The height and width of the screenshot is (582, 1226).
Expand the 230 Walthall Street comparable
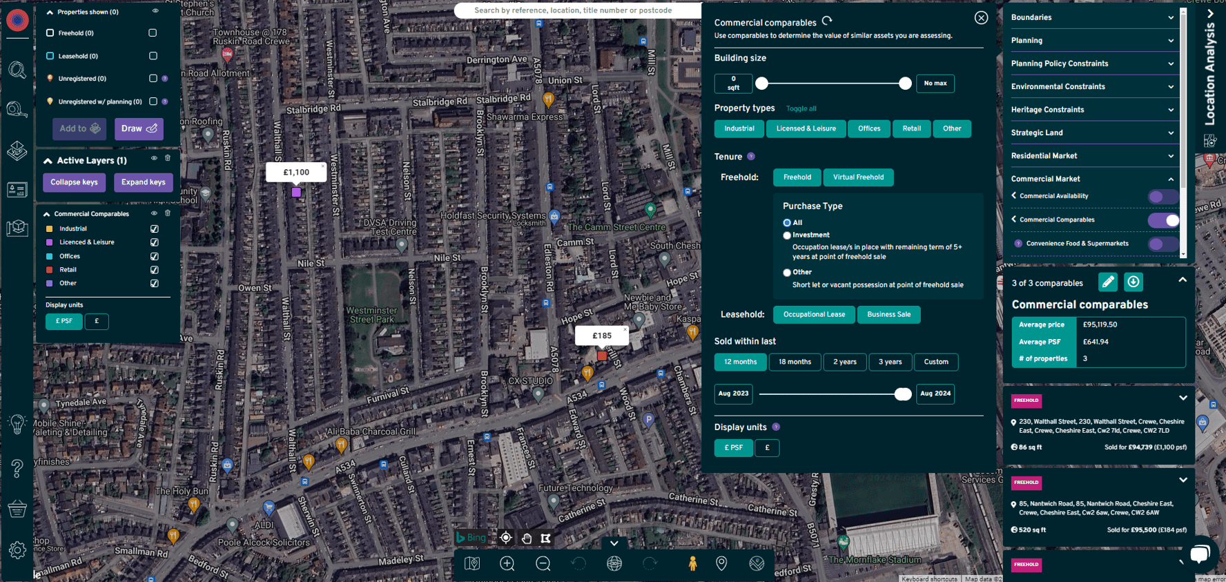[x=1183, y=398]
